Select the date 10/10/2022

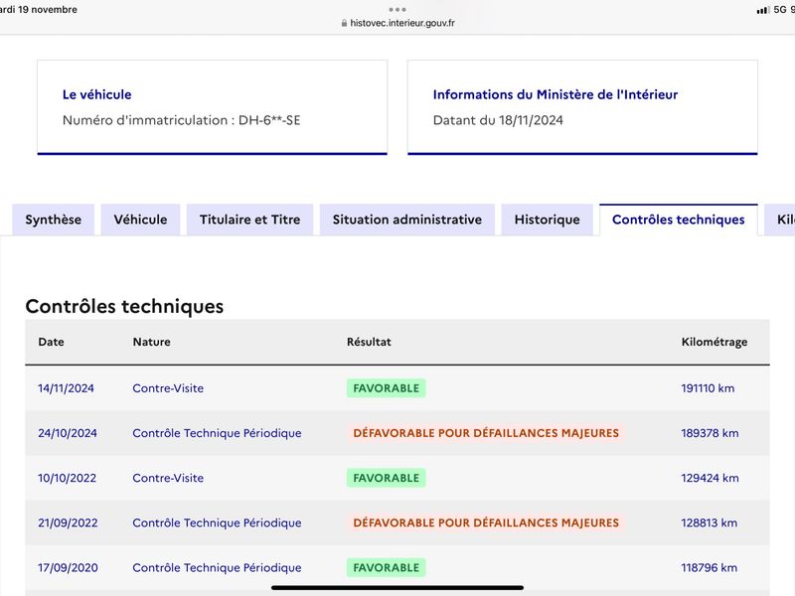(x=67, y=478)
